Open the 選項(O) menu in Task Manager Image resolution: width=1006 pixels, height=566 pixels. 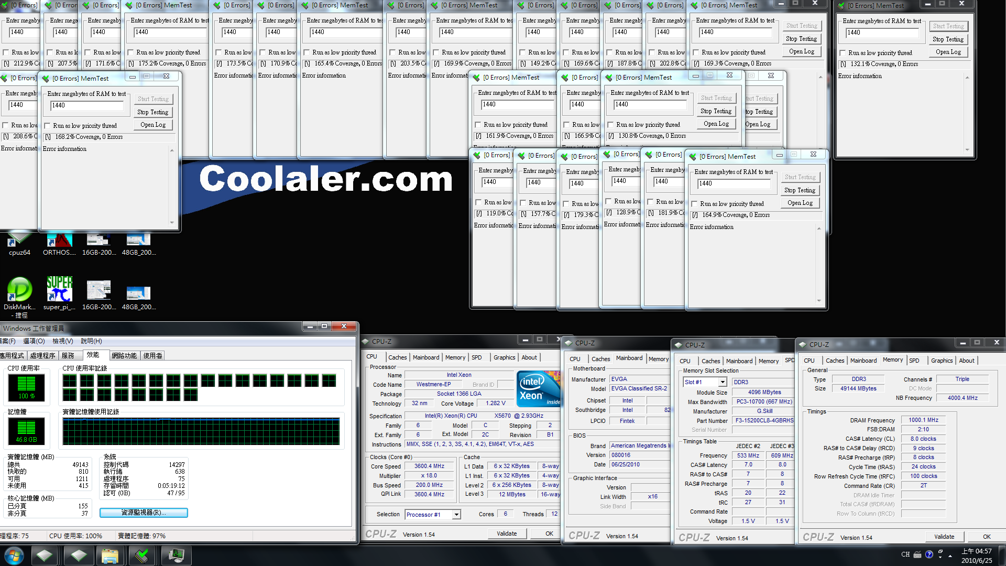point(34,341)
